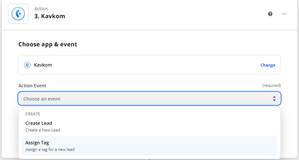Click the Change link for Kavkom app

click(268, 65)
